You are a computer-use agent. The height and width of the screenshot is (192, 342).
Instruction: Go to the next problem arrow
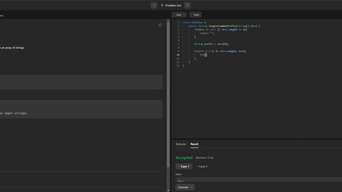[188, 5]
